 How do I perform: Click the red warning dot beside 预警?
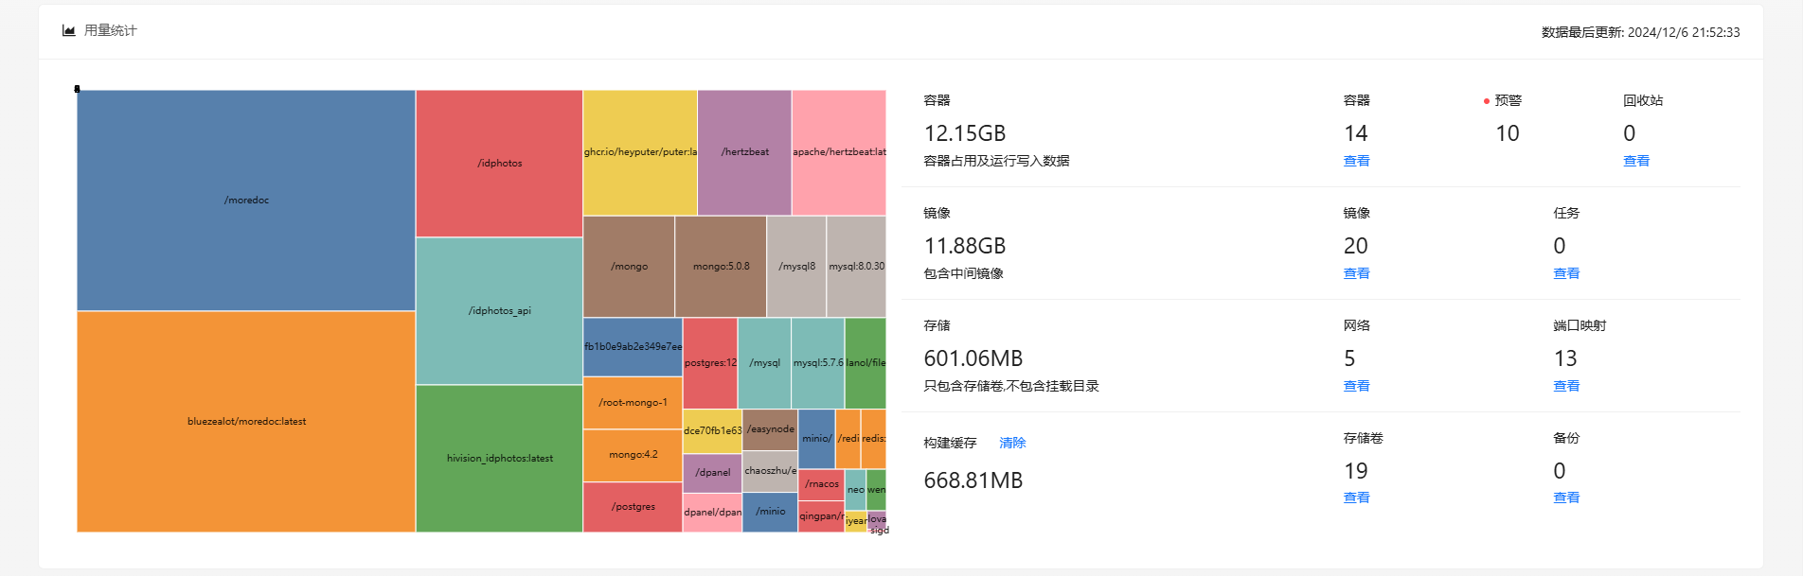[1487, 101]
